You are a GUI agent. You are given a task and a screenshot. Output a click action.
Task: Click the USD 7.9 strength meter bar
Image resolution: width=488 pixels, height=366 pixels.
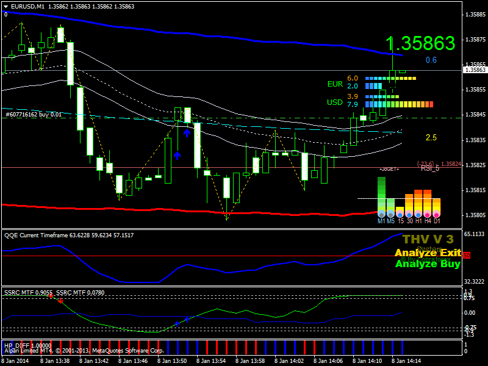click(399, 104)
